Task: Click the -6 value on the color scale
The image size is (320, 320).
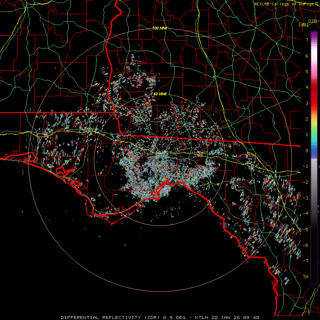Action: pos(305,245)
